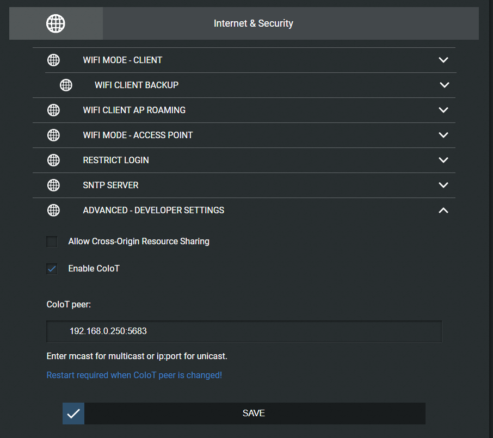Expand WIFI MODE - ACCESS POINT chevron

(x=443, y=135)
